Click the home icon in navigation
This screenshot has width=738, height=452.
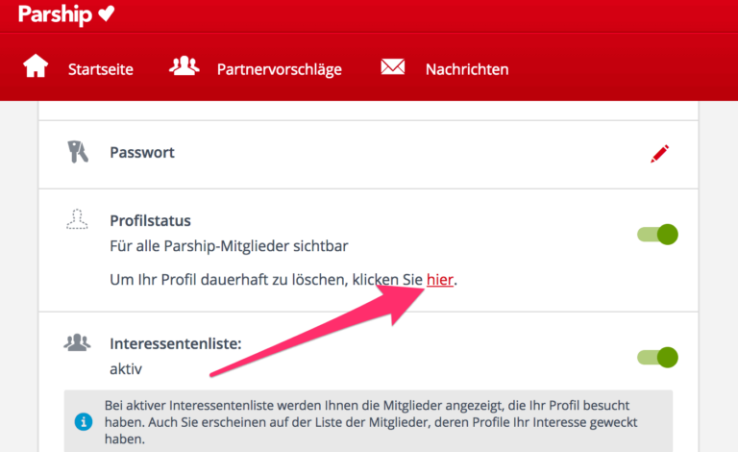(37, 67)
